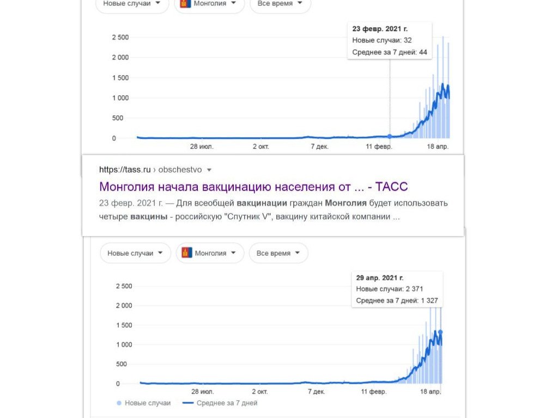Viewport: 558px width, 418px height.
Task: Click the Mongolia flag icon in top chart
Action: click(x=185, y=4)
